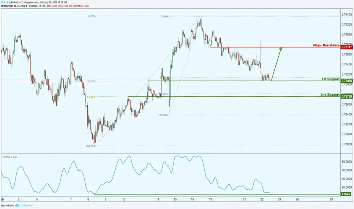Image resolution: width=354 pixels, height=209 pixels.
Task: Click the 4.0949 stochastic level tag
Action: click(x=346, y=194)
